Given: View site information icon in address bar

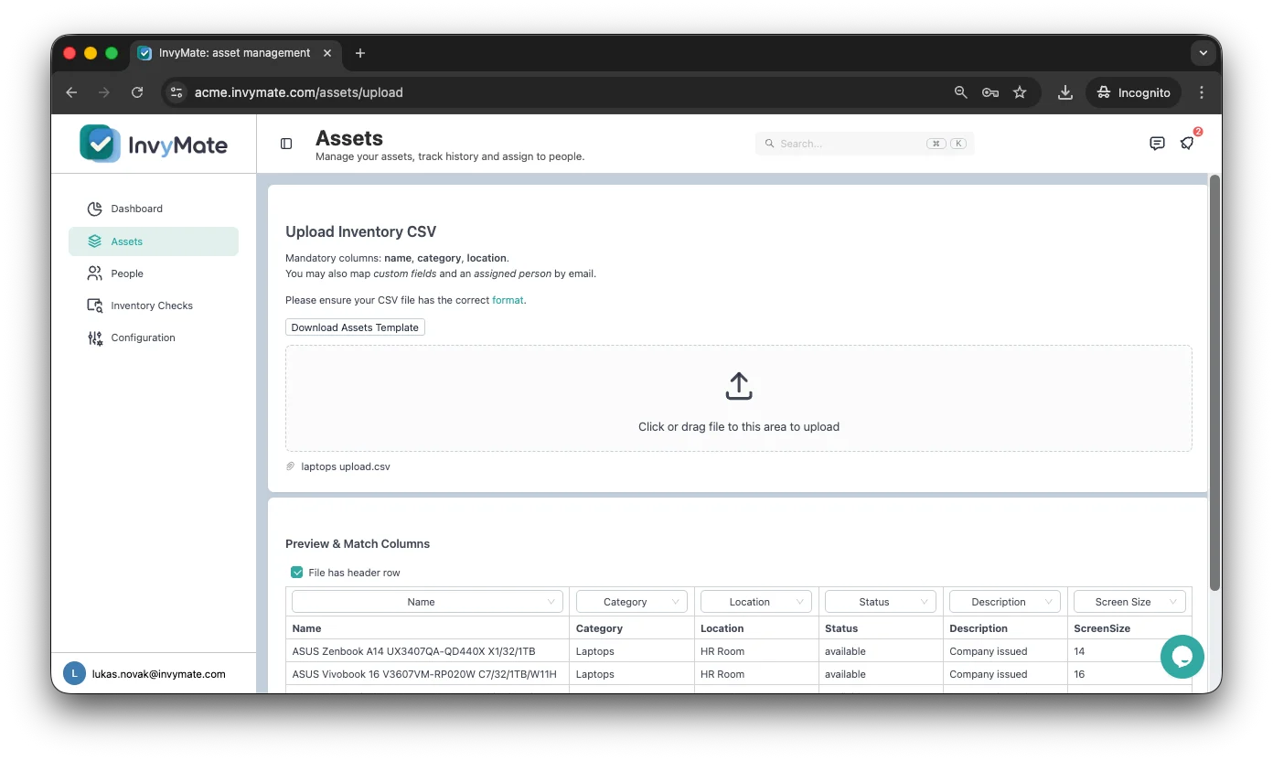Looking at the screenshot, I should pyautogui.click(x=177, y=92).
